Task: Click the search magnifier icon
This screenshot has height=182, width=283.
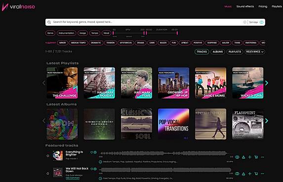Action: point(49,22)
